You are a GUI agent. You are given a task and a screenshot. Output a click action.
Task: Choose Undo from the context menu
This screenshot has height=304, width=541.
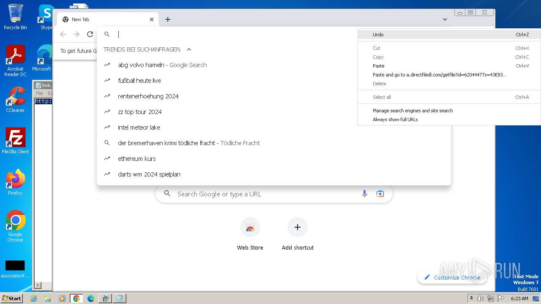[x=449, y=35]
